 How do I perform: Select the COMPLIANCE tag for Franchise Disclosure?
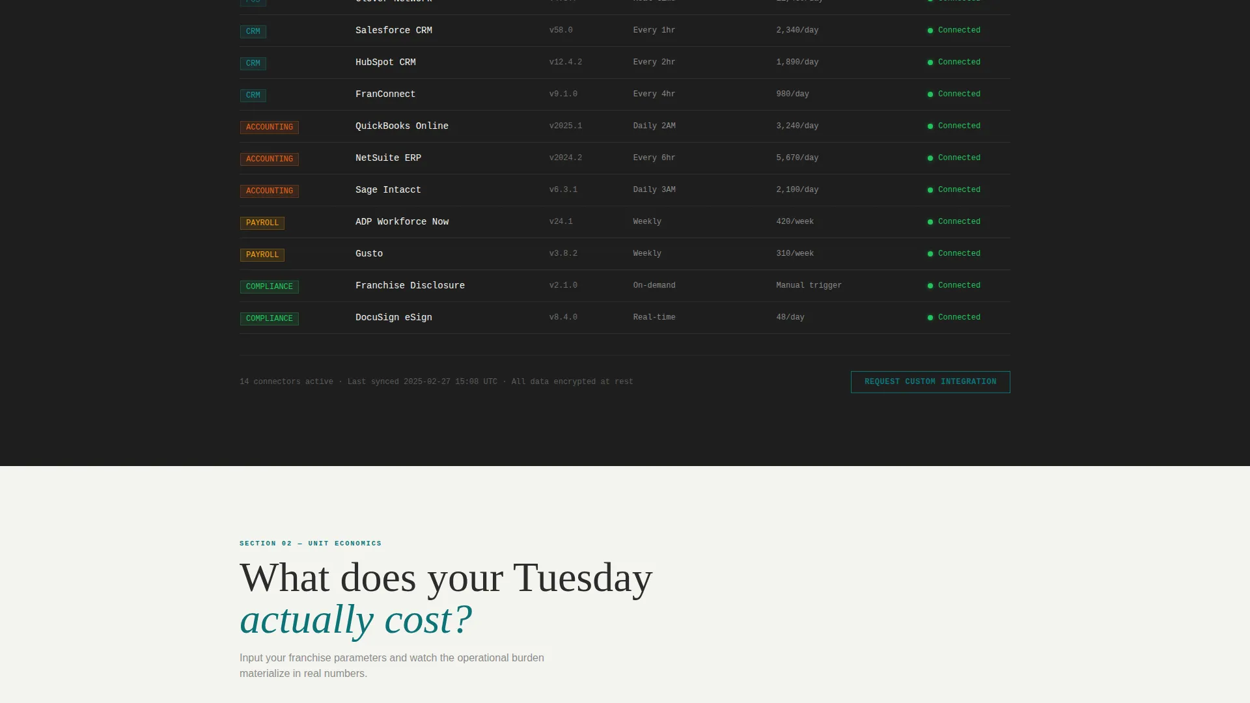point(270,286)
